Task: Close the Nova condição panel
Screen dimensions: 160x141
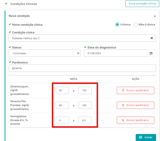Action: point(155,16)
